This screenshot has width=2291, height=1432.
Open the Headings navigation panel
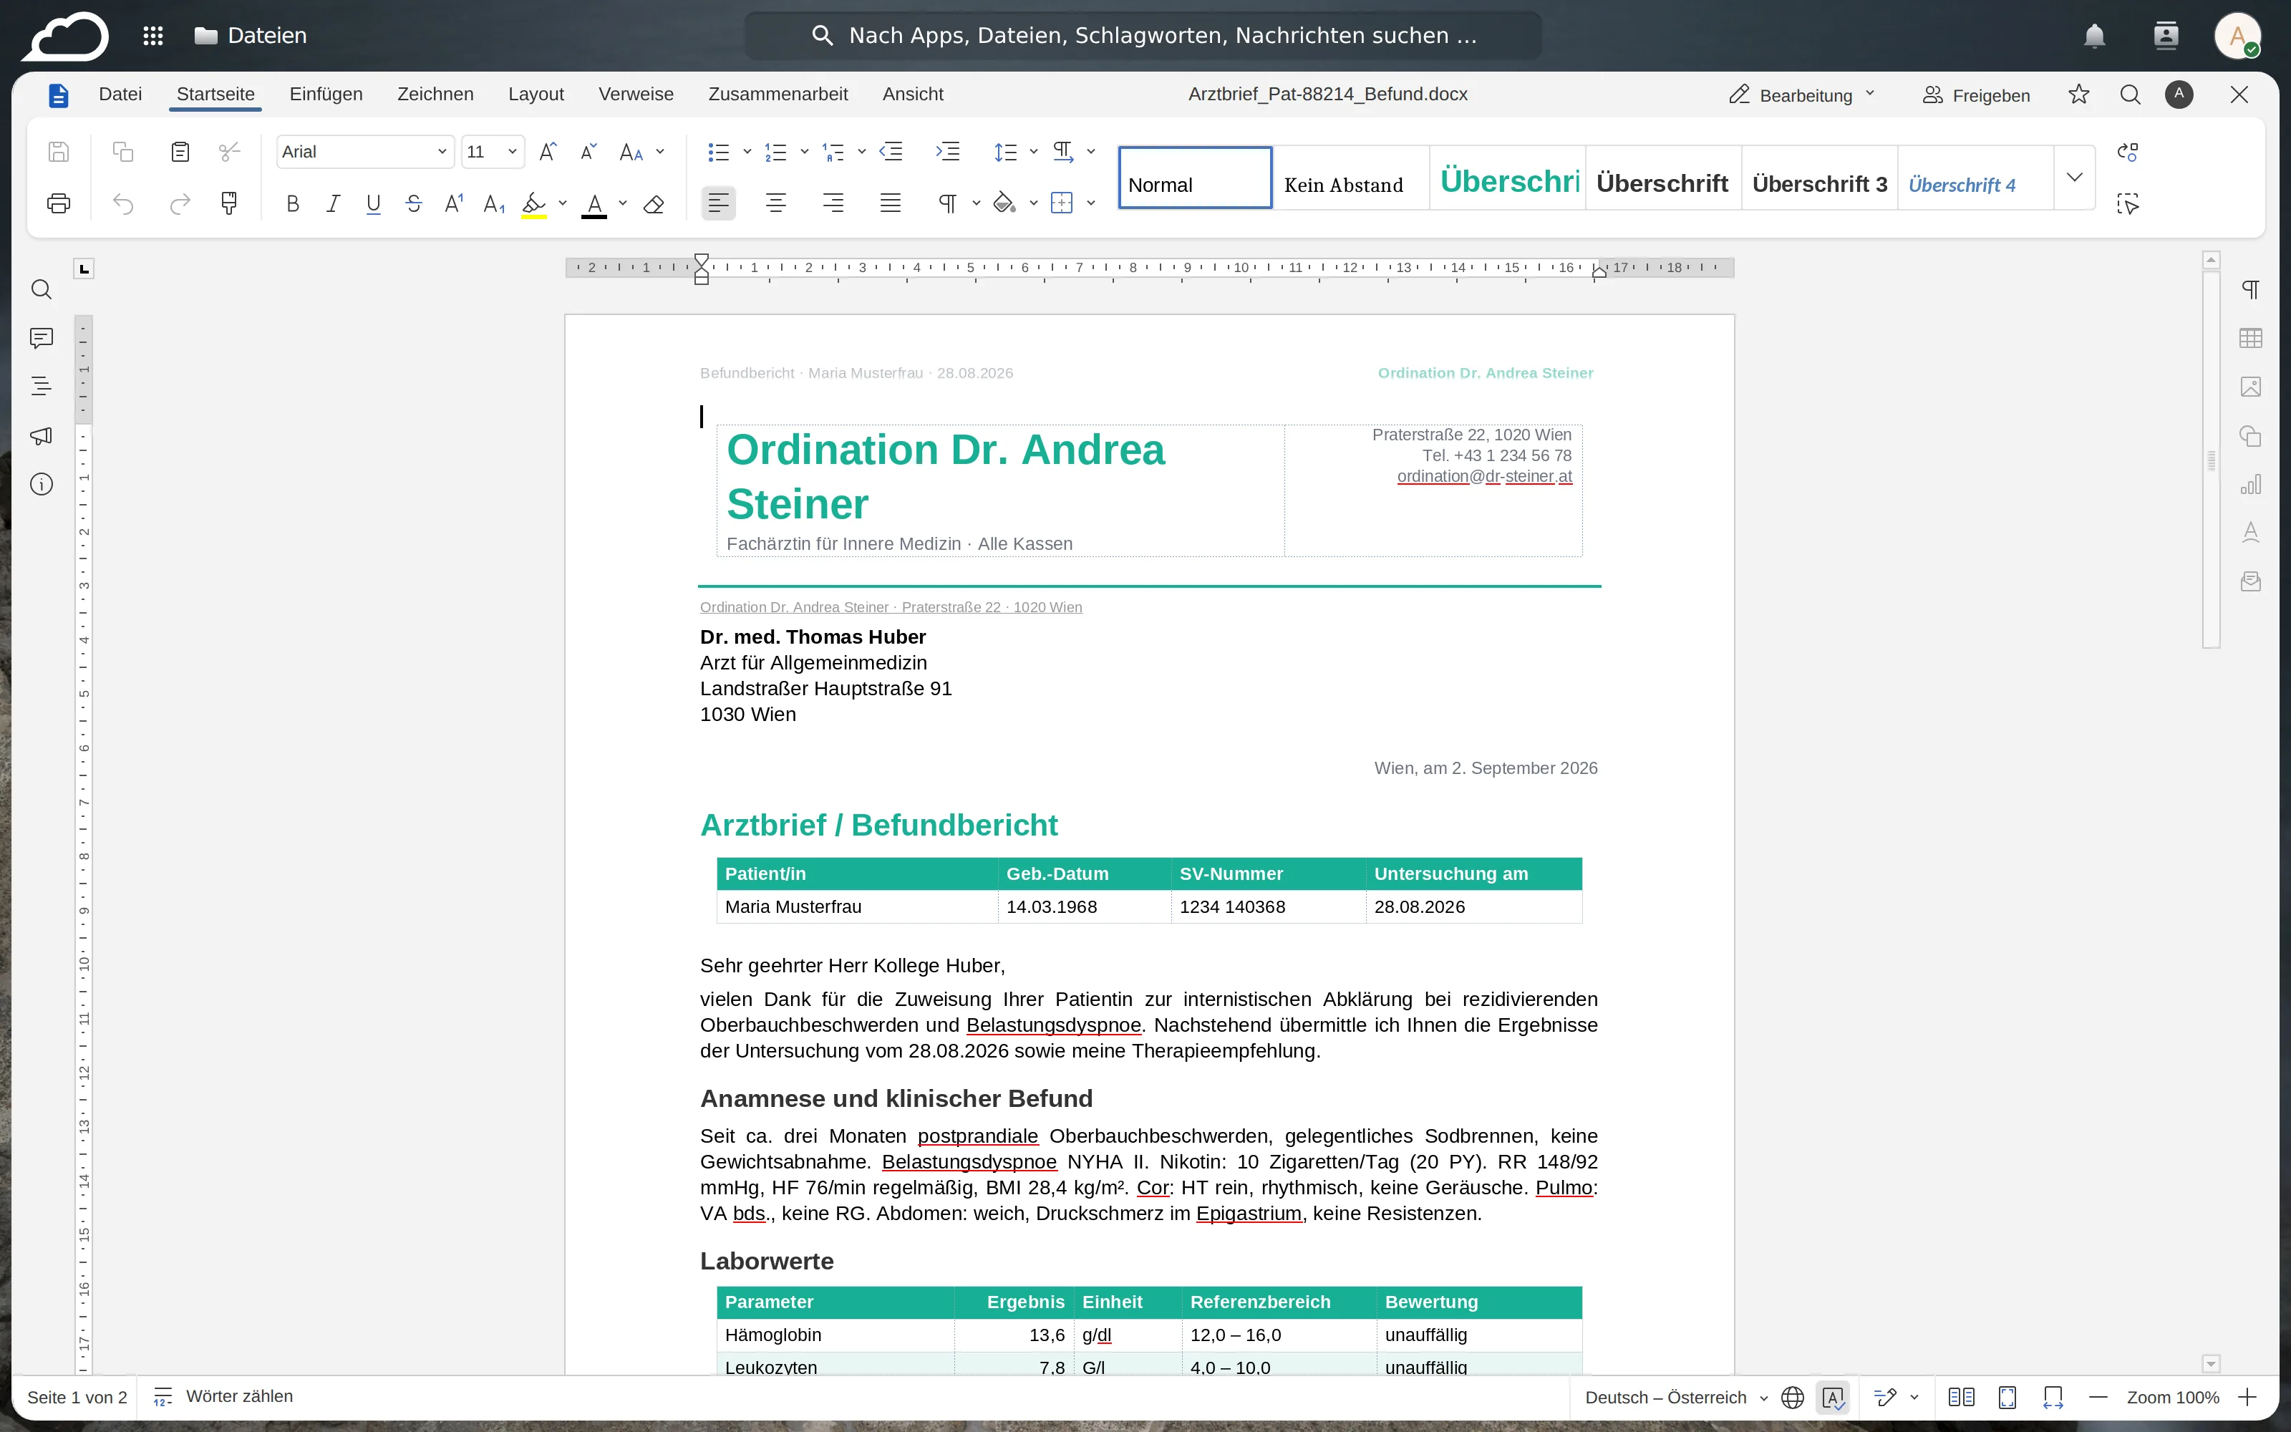pos(41,387)
